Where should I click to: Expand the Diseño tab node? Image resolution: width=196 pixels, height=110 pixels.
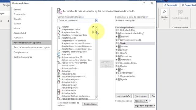coord(116,53)
